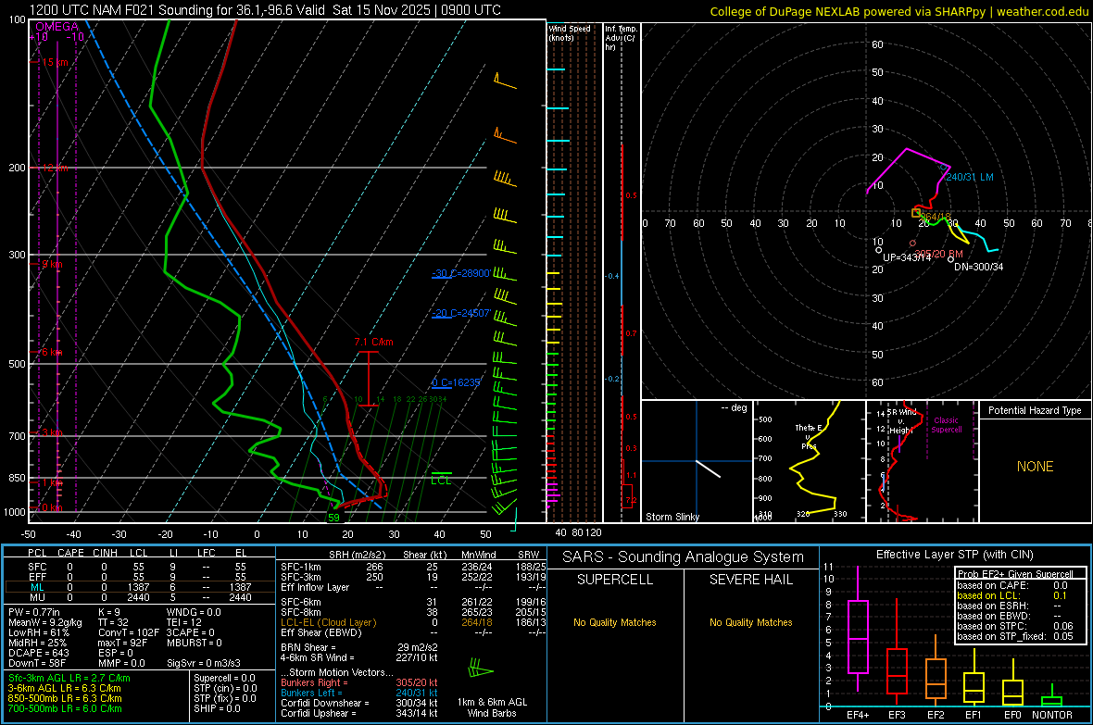1093x725 pixels.
Task: Click the '240/31 LM' hodograph label
Action: click(970, 177)
